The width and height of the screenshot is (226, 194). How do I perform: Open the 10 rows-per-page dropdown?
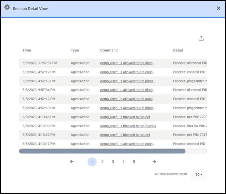pos(199,174)
